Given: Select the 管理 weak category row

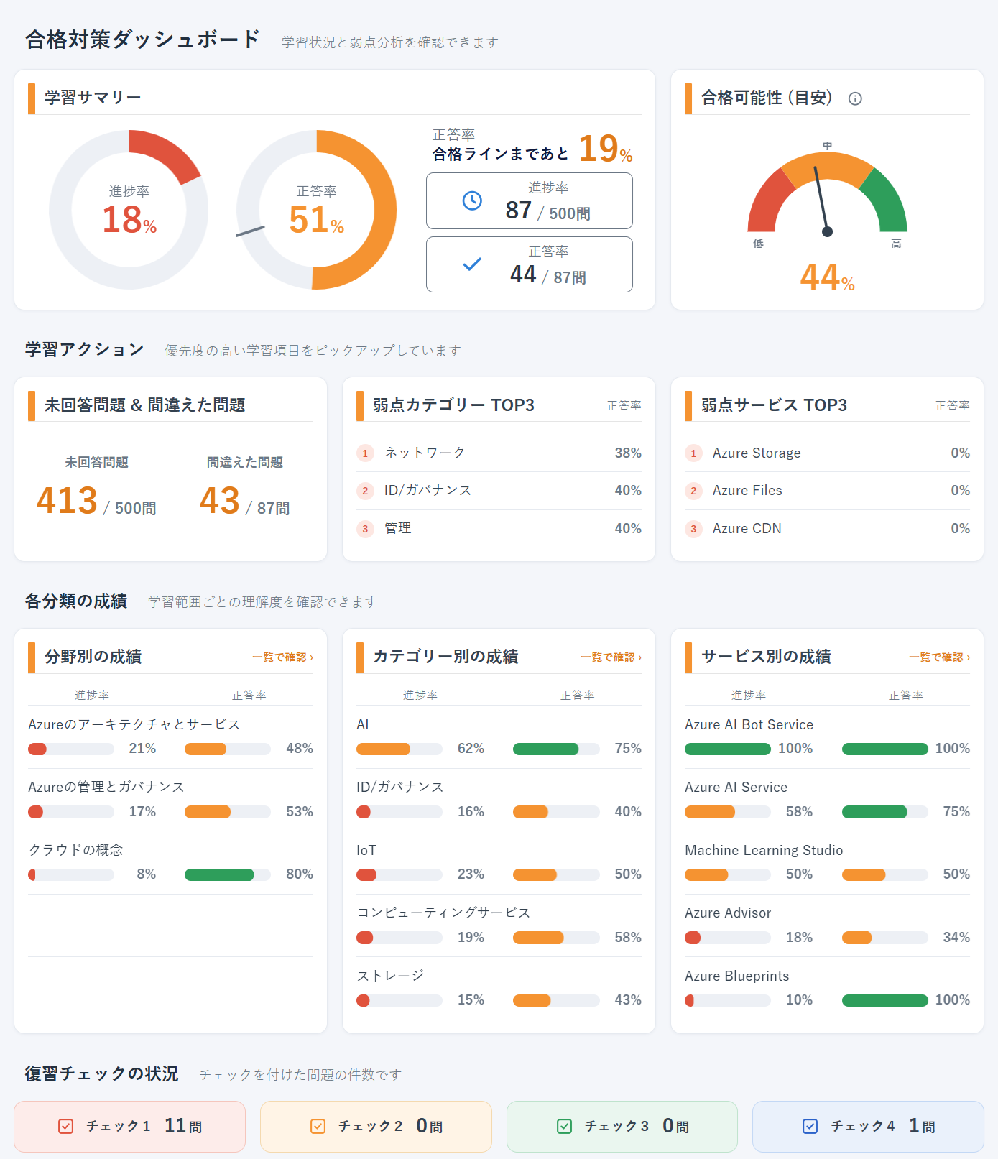Looking at the screenshot, I should click(x=499, y=529).
